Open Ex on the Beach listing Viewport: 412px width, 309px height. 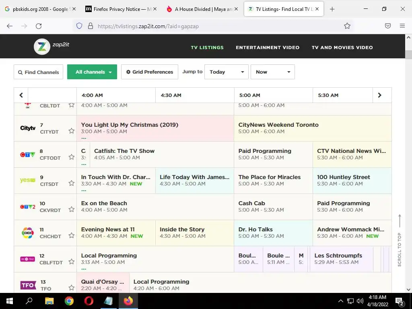(x=155, y=207)
